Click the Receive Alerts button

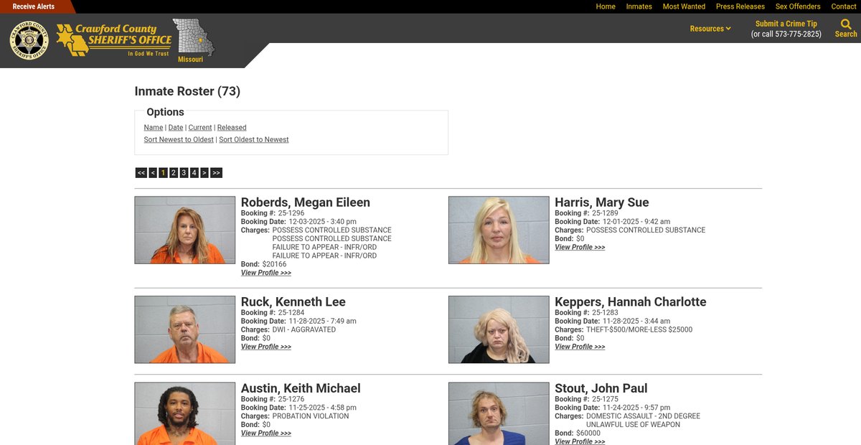[x=33, y=6]
